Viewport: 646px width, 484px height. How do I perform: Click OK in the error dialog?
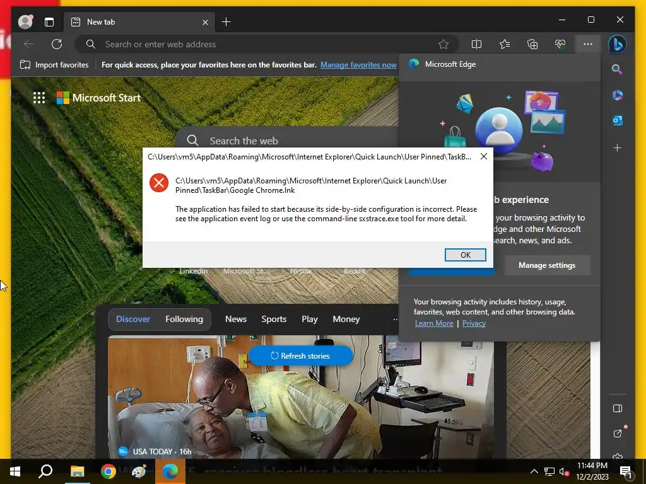(x=466, y=255)
